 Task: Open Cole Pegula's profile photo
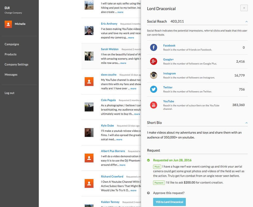click(x=89, y=107)
